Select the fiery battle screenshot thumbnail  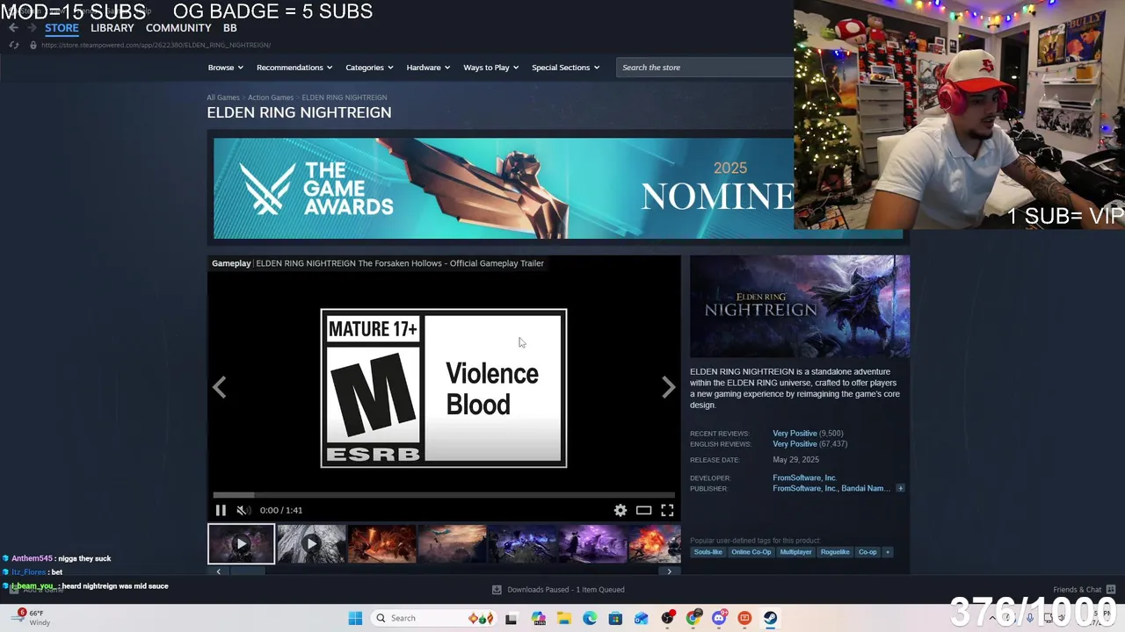[x=381, y=543]
